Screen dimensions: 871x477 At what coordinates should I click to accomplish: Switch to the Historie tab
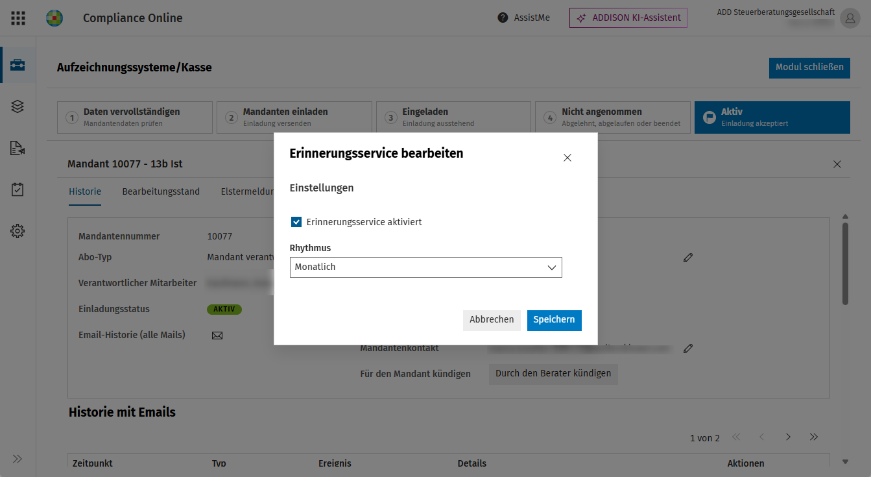point(85,191)
